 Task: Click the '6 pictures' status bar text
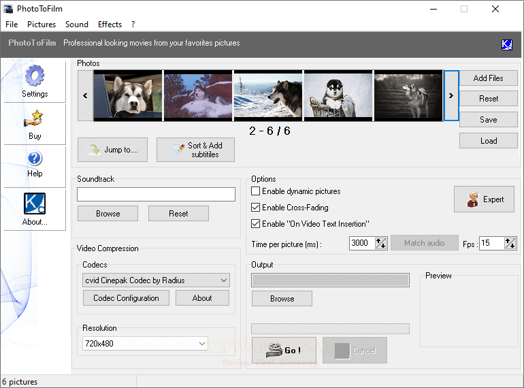[20, 382]
